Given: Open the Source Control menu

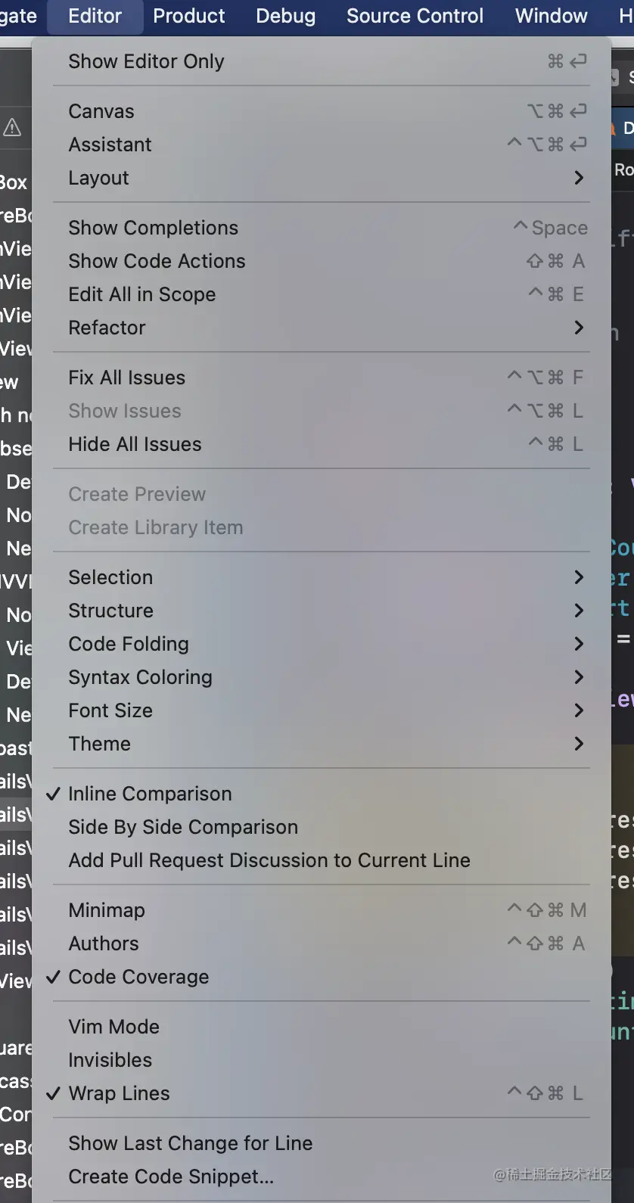Looking at the screenshot, I should [415, 16].
